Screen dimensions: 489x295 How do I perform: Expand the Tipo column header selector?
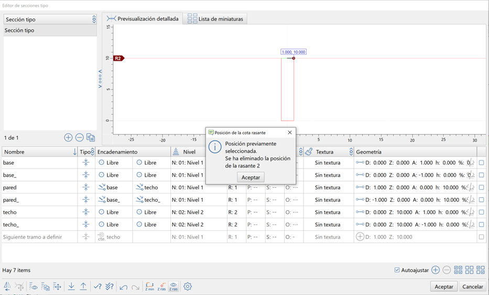[x=92, y=152]
